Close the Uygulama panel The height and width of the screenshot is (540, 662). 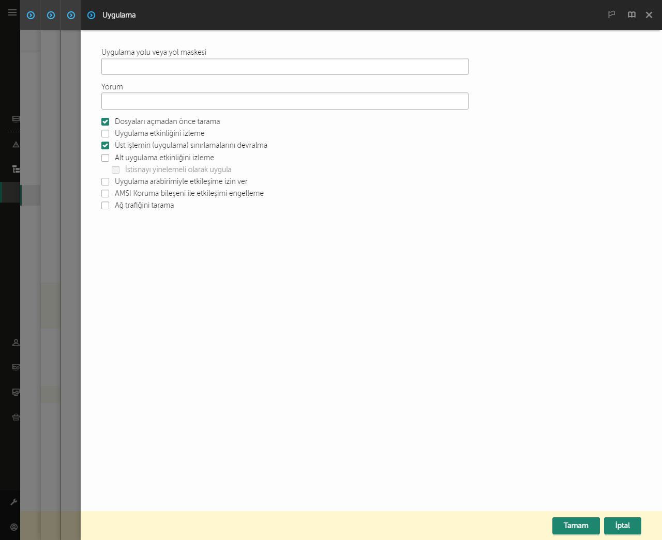pos(649,15)
